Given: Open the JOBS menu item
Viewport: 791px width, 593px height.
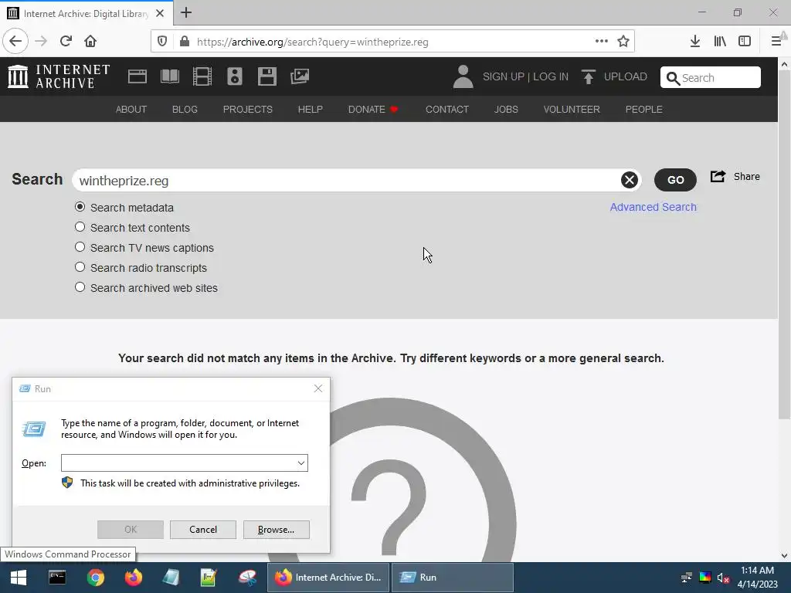Looking at the screenshot, I should click(506, 110).
